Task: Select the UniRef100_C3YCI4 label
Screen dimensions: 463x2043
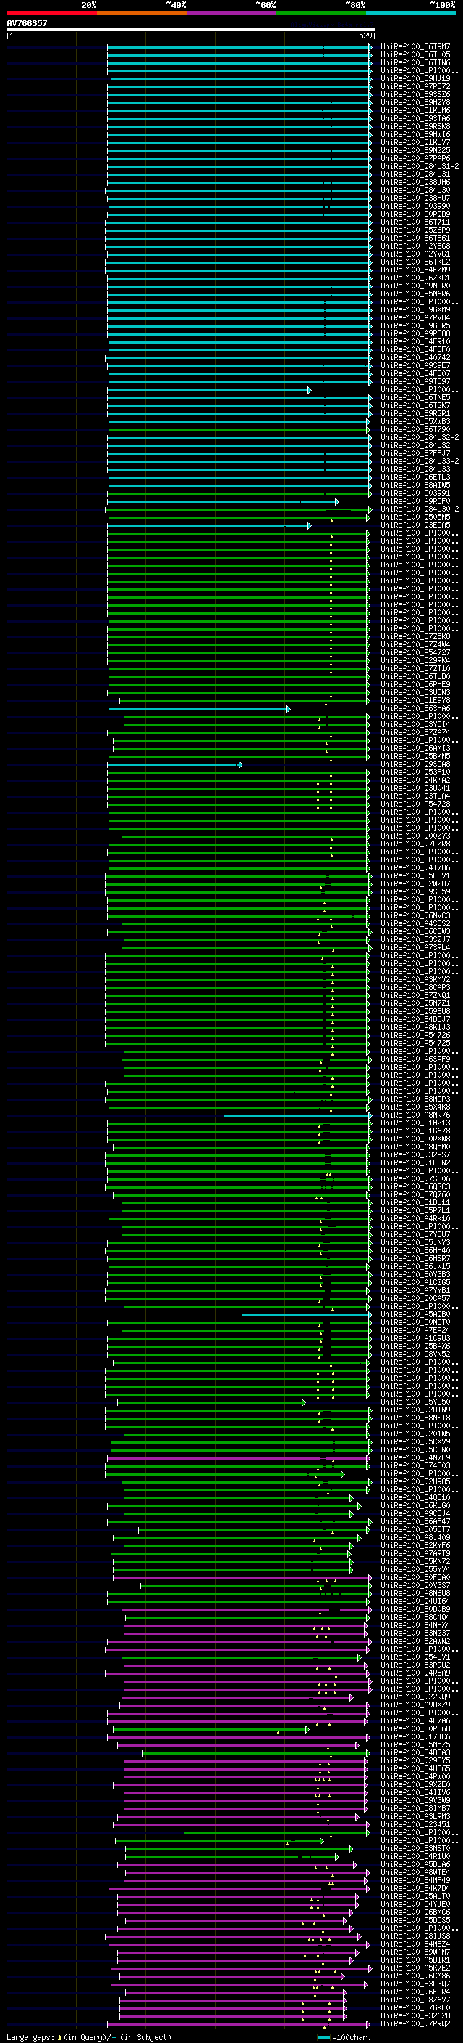Action: (415, 724)
